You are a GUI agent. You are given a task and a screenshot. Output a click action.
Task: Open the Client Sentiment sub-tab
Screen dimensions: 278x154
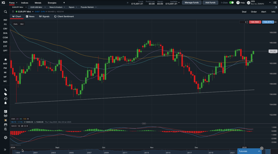click(64, 16)
